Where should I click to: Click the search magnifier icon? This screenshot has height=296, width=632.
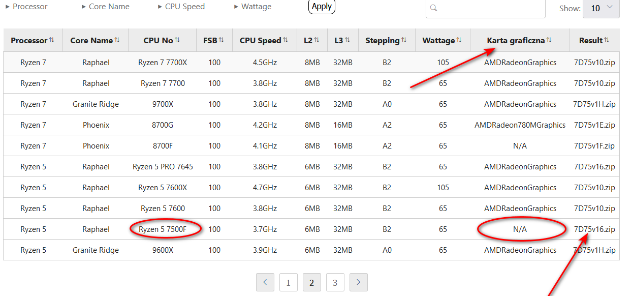pyautogui.click(x=433, y=8)
